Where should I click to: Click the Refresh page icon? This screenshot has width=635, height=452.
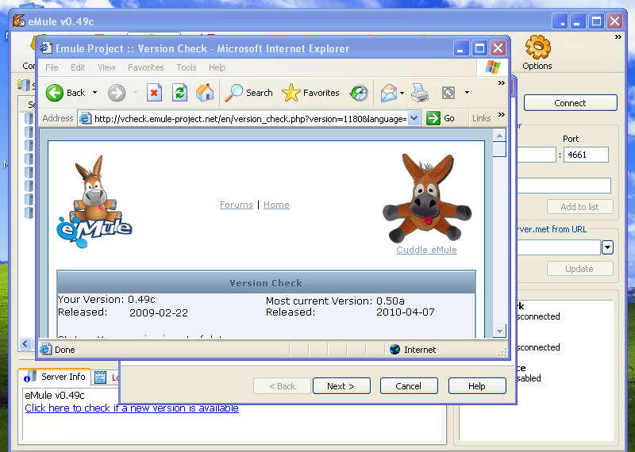coord(180,93)
